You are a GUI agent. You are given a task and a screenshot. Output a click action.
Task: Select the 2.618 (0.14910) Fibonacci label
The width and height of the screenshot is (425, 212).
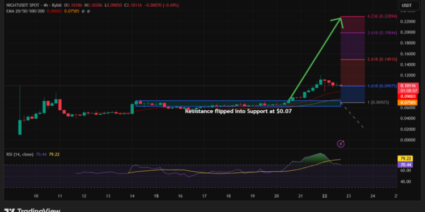382,59
